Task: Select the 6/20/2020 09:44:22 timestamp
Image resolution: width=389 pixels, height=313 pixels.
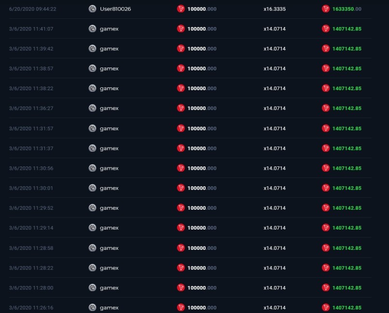Action: tap(32, 9)
